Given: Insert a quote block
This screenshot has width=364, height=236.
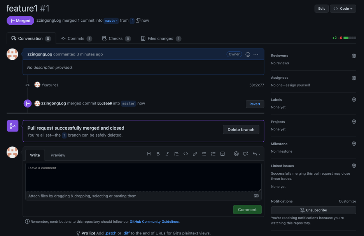Looking at the screenshot, I should pyautogui.click(x=177, y=154).
